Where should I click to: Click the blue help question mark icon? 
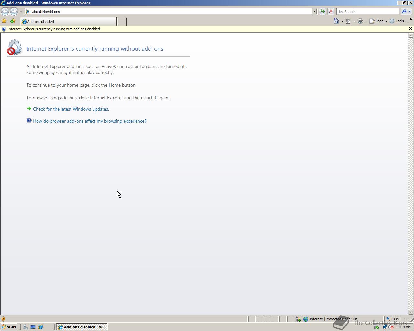coord(29,121)
